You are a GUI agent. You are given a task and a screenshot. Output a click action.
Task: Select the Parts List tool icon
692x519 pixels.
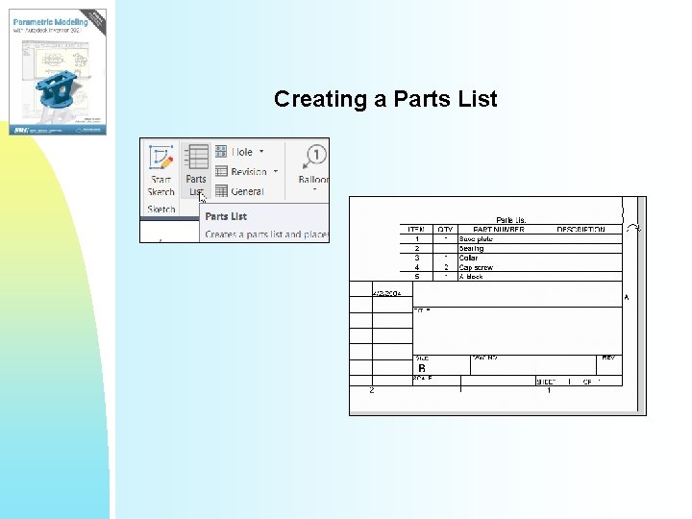[x=196, y=157]
